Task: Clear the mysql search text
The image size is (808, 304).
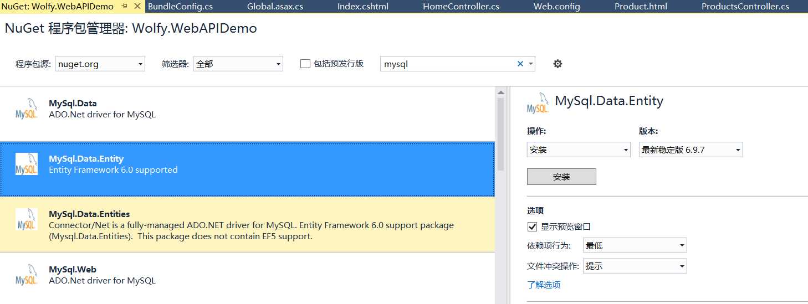Action: pyautogui.click(x=520, y=64)
